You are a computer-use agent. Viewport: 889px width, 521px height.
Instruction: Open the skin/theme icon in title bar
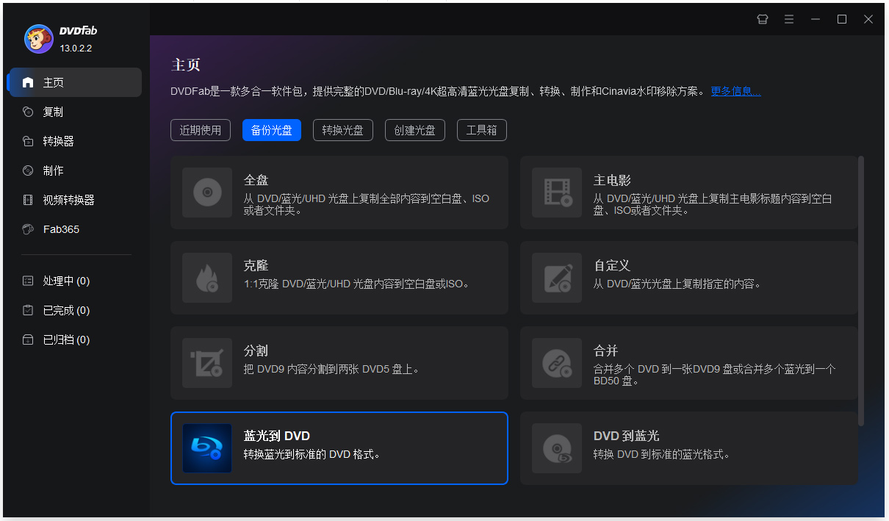click(762, 19)
